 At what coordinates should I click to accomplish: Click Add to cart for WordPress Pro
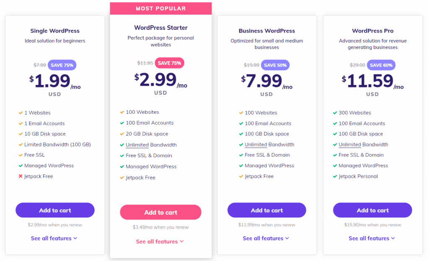point(372,210)
